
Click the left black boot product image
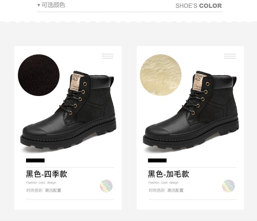68,111
